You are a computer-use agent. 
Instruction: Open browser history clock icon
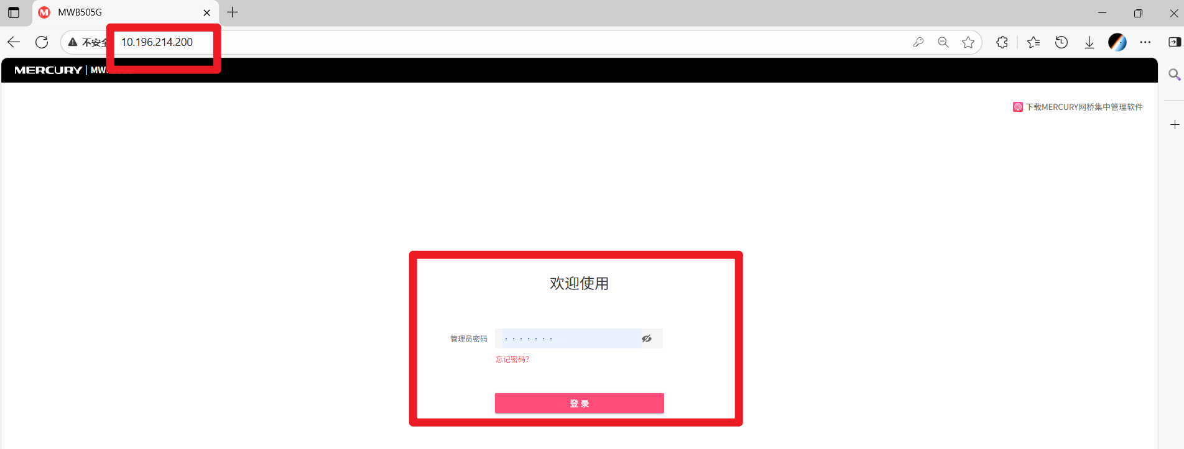pos(1061,42)
